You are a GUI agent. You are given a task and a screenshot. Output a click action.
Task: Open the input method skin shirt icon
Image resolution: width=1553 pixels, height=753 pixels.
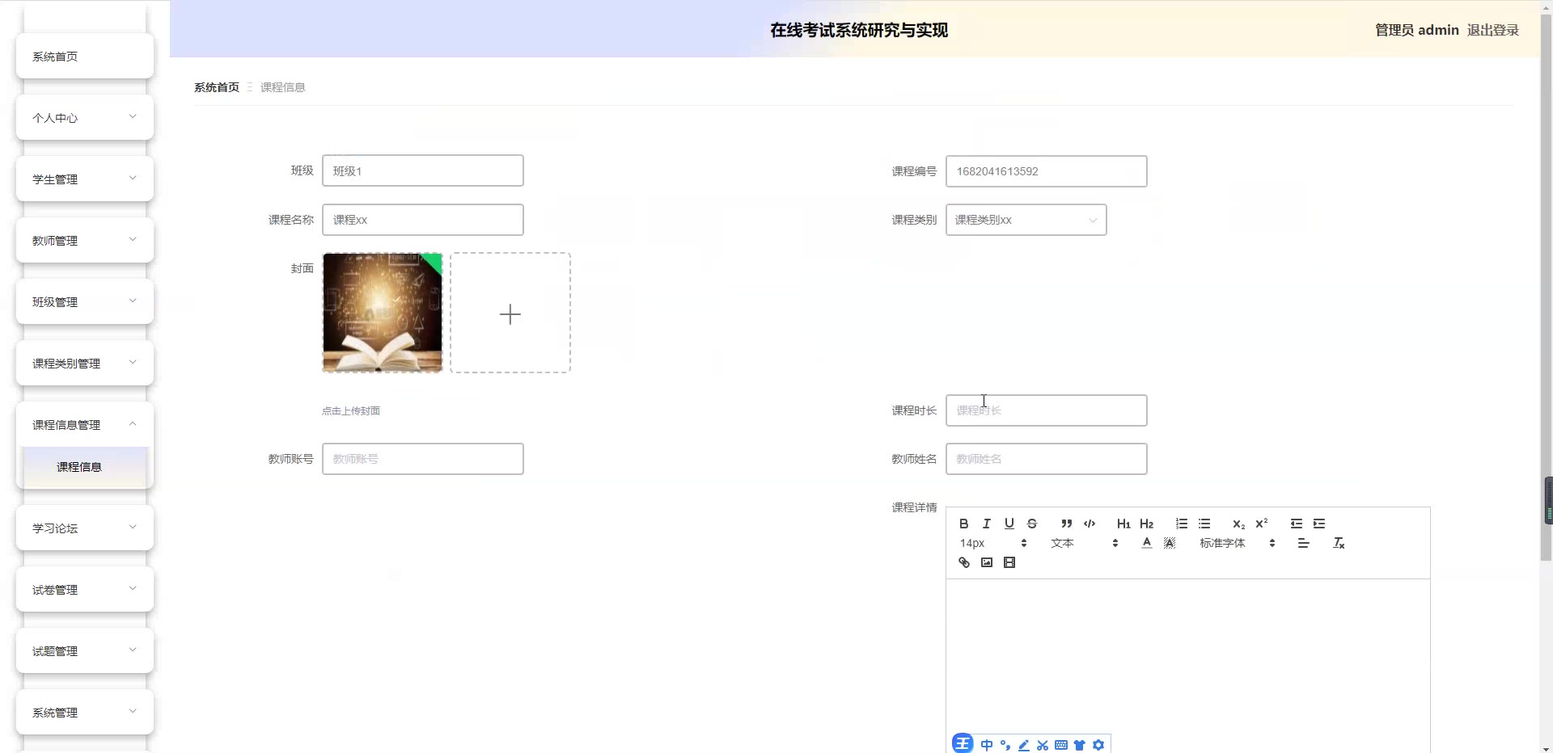(1079, 745)
